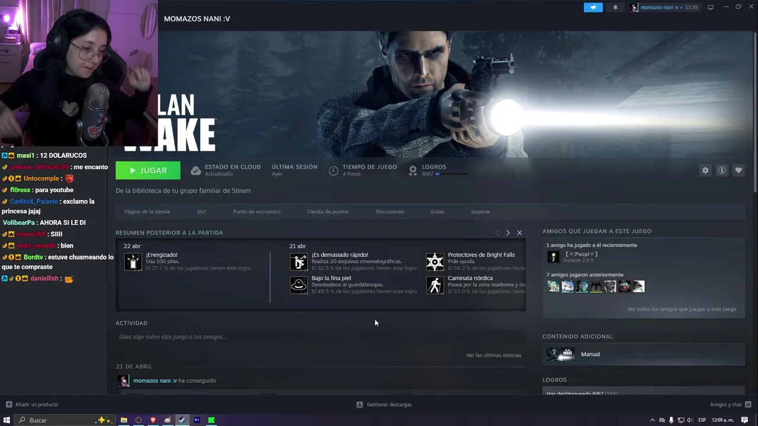Click Añadir un producto
Screen dimensions: 758x426
(x=32, y=405)
